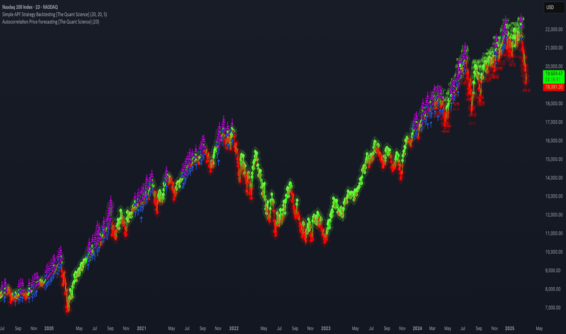
Task: Click the 22,000.00 price axis label
Action: click(554, 29)
